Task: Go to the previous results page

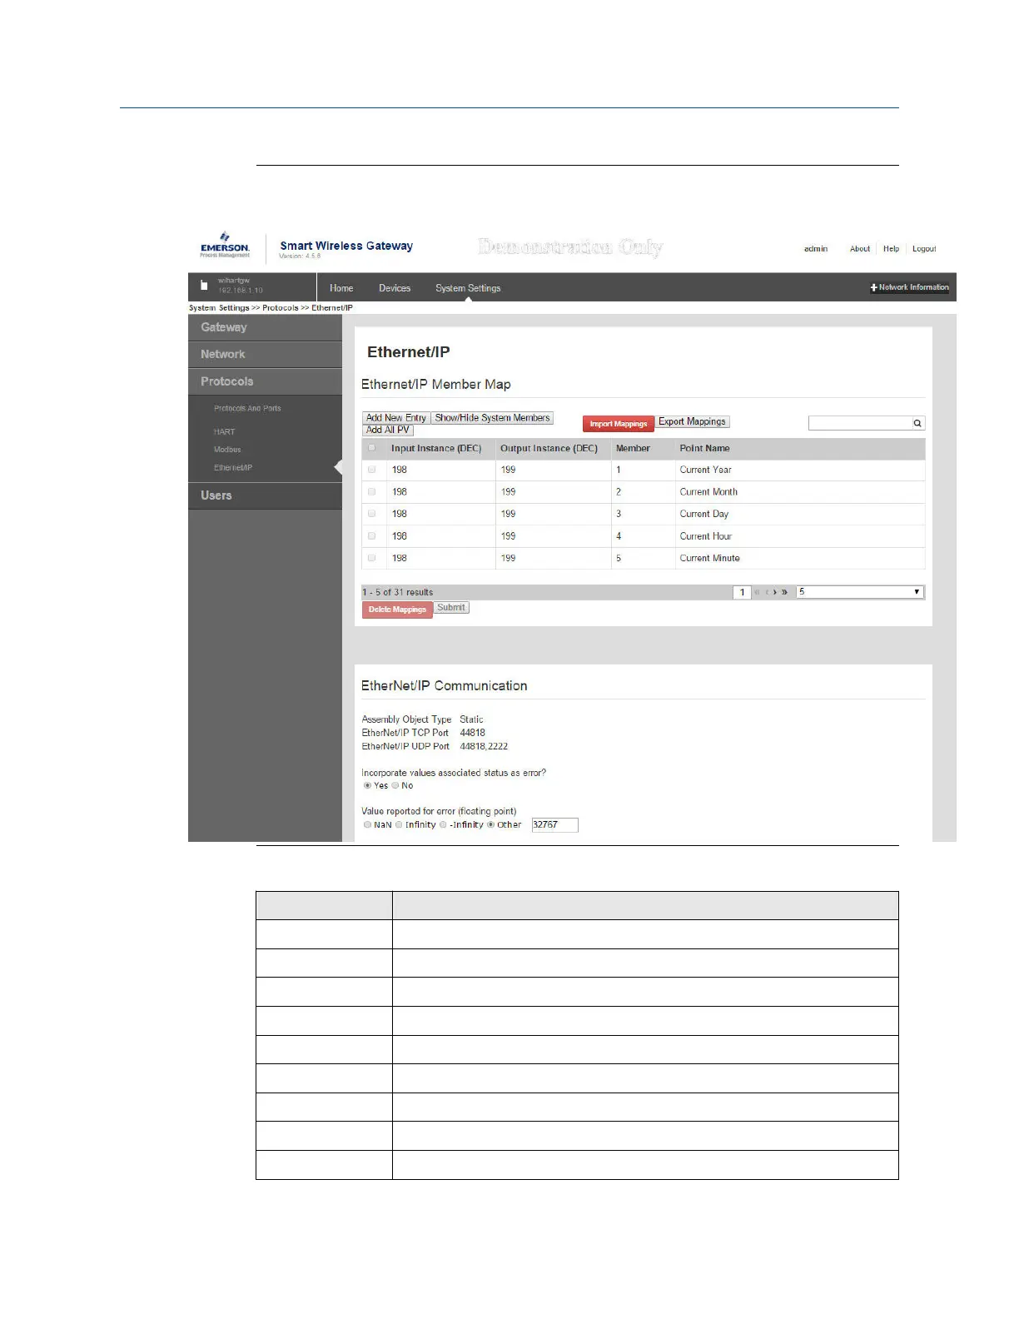Action: tap(767, 592)
